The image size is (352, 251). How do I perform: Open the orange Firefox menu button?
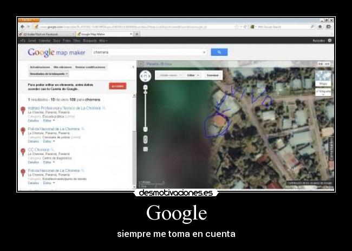click(29, 20)
